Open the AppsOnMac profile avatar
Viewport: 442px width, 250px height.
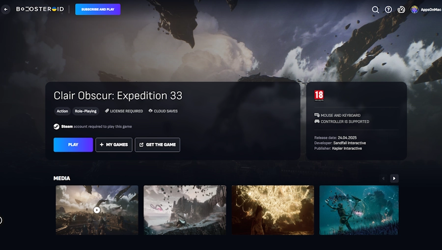click(414, 10)
